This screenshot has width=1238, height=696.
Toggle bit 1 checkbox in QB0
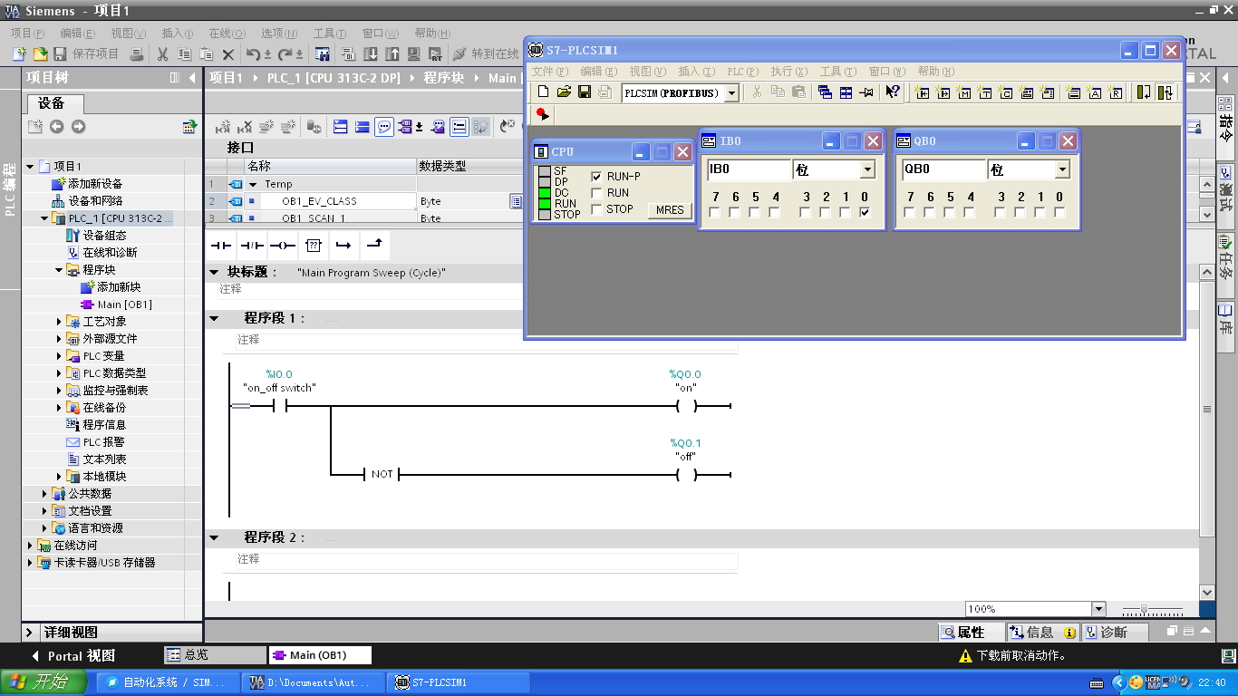(x=1040, y=212)
